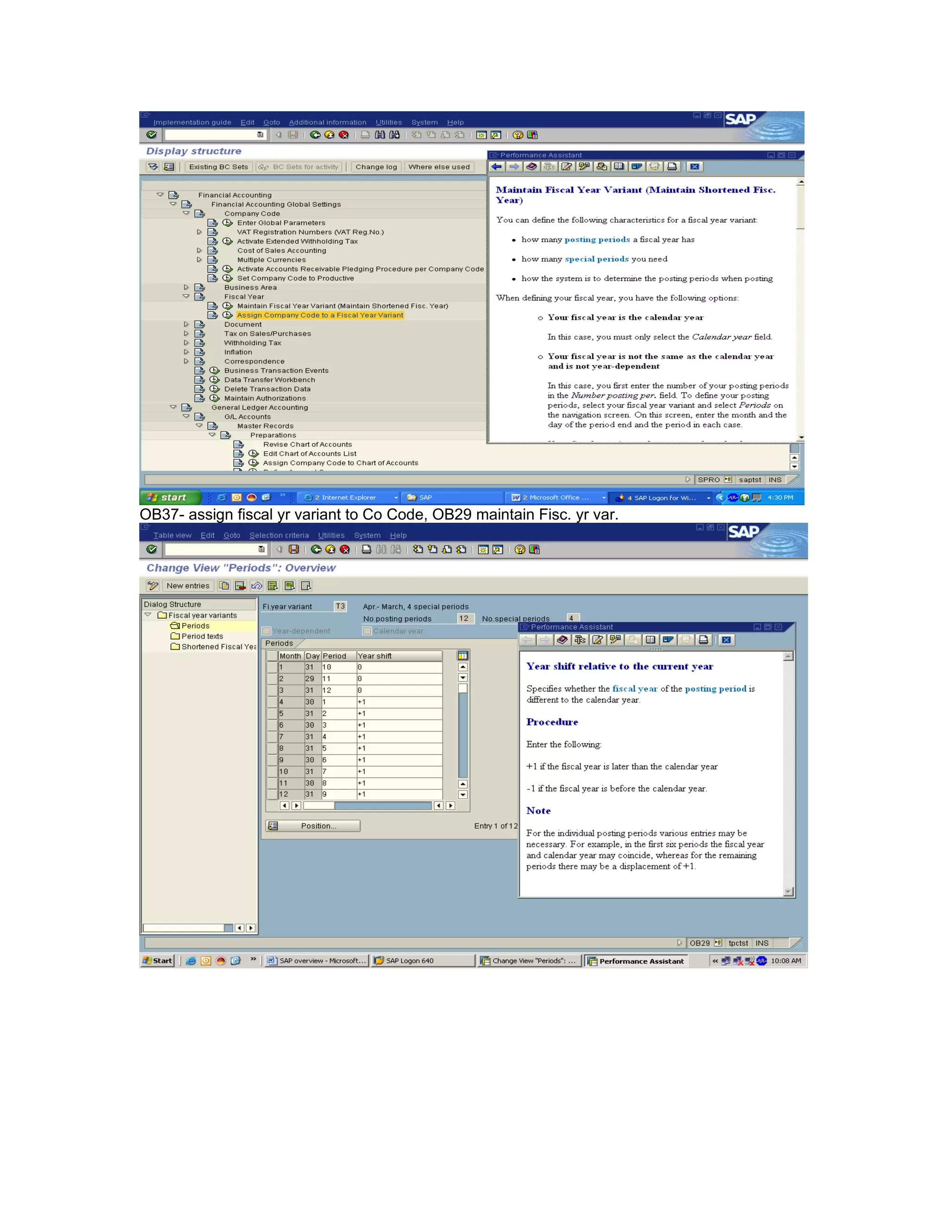Image resolution: width=948 pixels, height=1227 pixels.
Task: Collapse General Ledger Accounting node
Action: click(173, 407)
